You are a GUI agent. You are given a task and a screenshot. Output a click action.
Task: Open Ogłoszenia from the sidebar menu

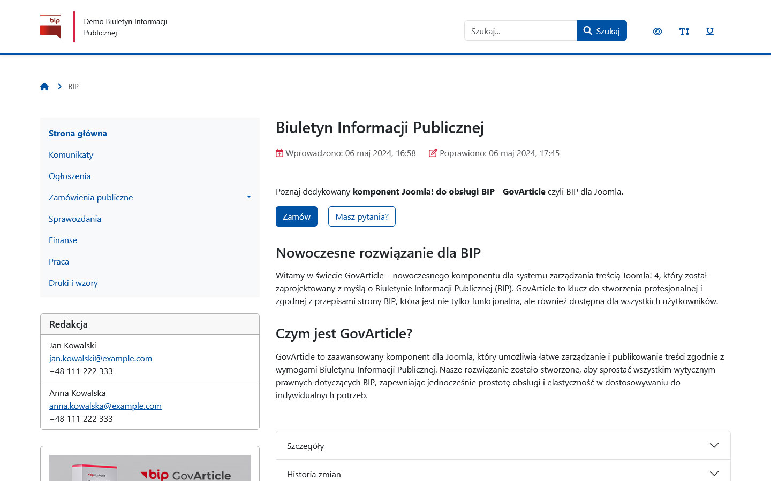pos(70,176)
